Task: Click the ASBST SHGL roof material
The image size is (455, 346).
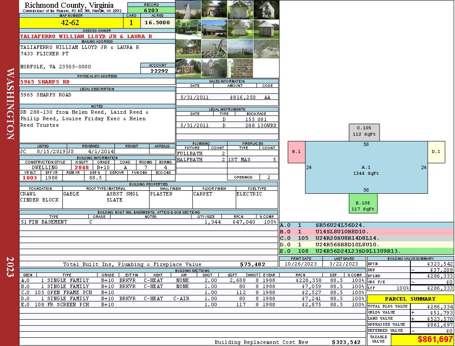Action: [123, 194]
